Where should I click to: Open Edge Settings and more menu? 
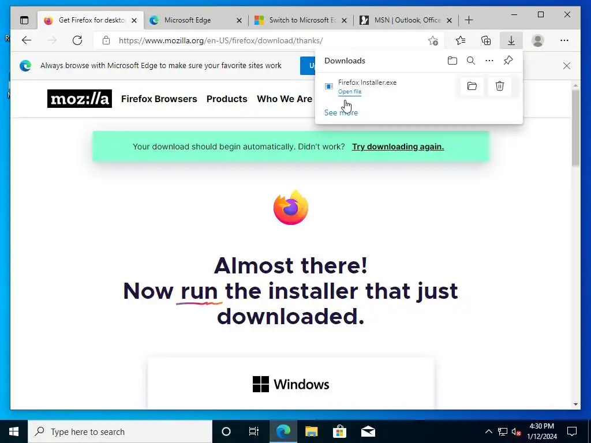click(564, 40)
